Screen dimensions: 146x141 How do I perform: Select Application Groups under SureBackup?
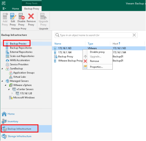point(24,73)
